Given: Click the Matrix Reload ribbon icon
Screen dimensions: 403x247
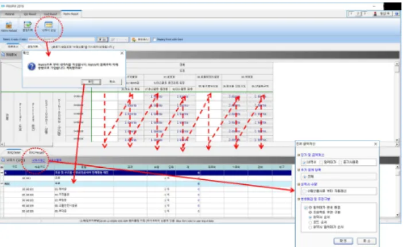Looking at the screenshot, I should 9,25.
